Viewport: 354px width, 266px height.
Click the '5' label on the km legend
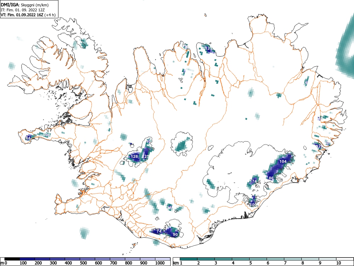[x=250, y=263]
